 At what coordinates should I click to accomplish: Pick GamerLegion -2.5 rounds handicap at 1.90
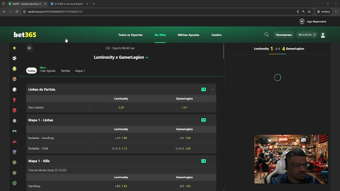click(x=185, y=138)
